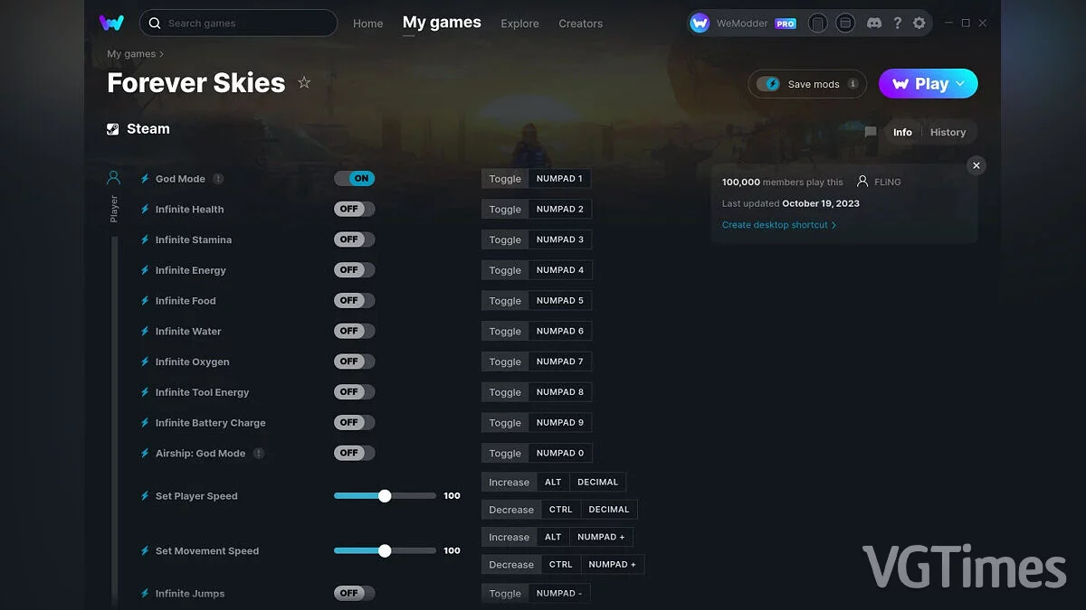Turn off God Mode toggle

[x=354, y=179]
